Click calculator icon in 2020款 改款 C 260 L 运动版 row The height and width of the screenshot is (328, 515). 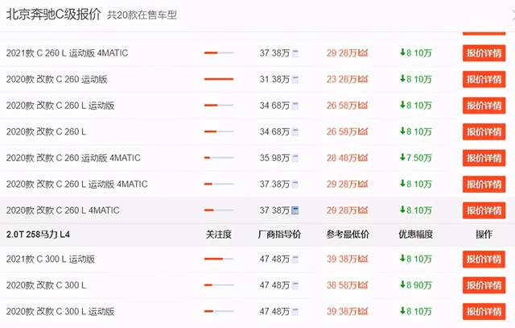point(295,106)
